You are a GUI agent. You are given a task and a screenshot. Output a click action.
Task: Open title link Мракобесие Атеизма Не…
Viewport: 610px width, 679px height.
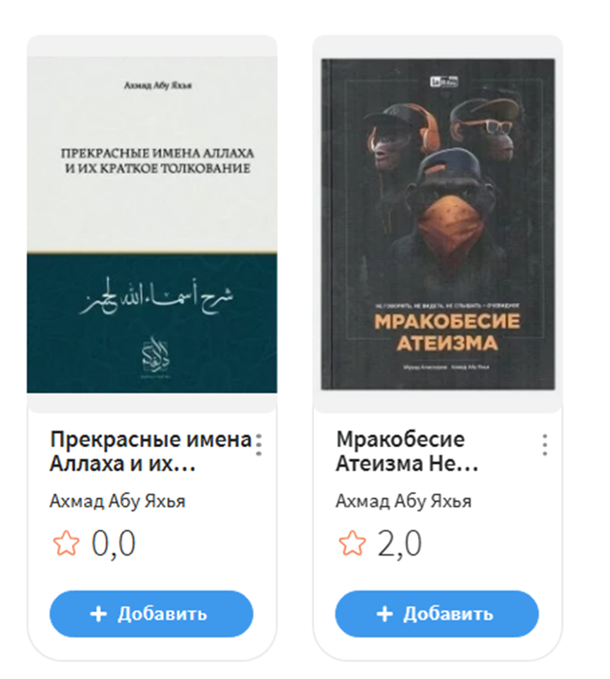[407, 452]
